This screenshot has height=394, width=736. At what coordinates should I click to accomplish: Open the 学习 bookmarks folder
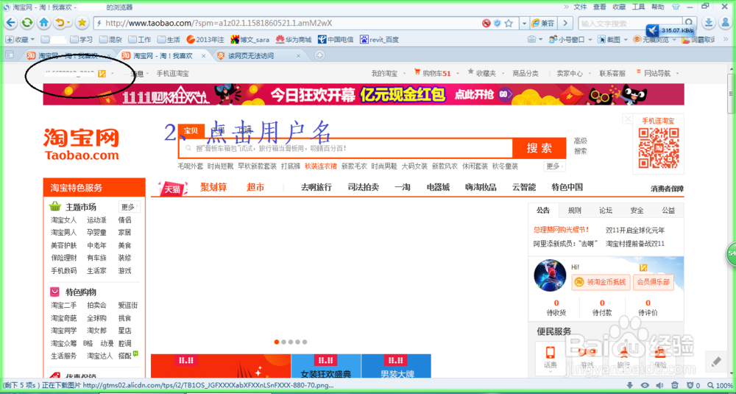coord(81,40)
